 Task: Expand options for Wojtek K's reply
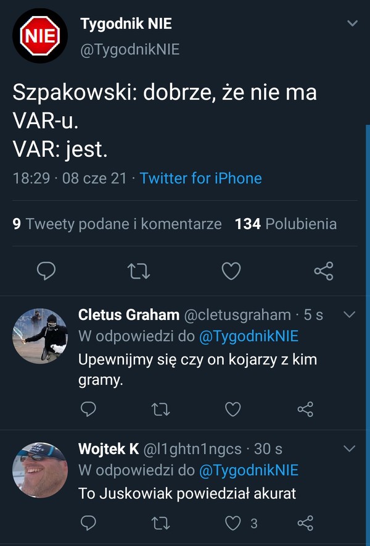[349, 449]
